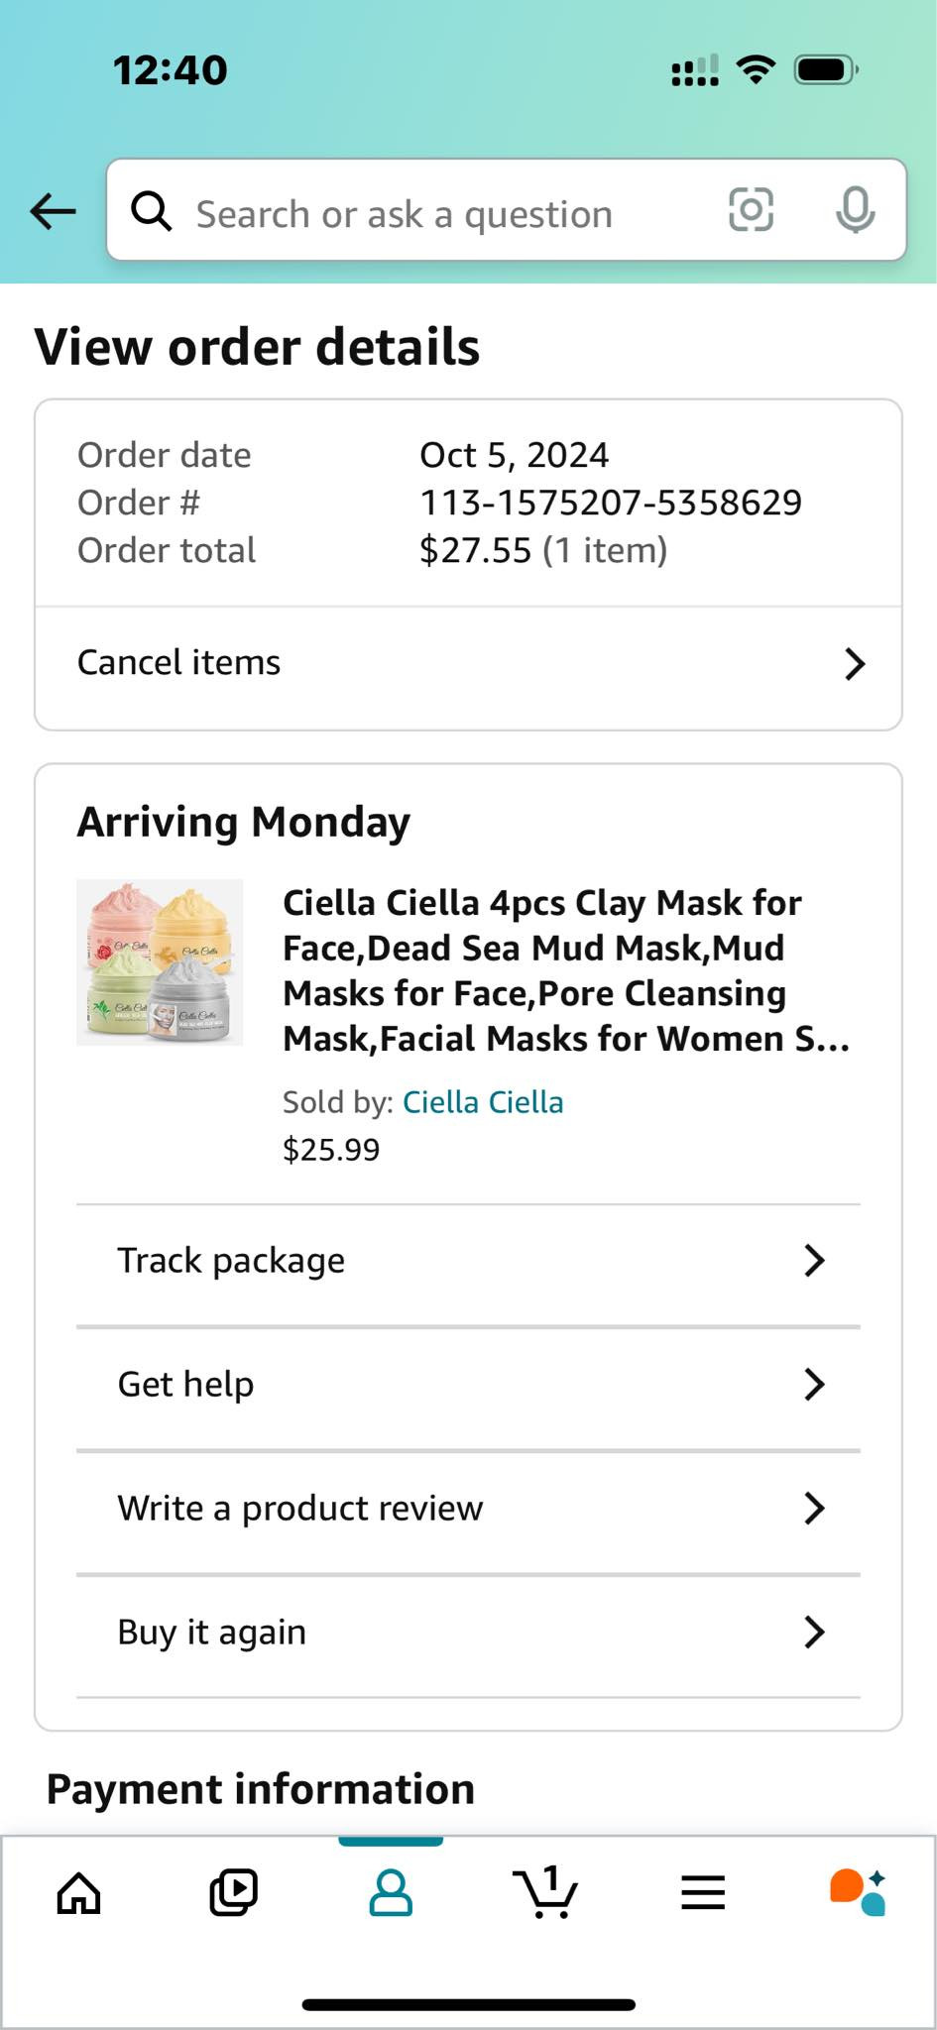Open the hamburger menu icon
The width and height of the screenshot is (937, 2030).
(703, 1893)
